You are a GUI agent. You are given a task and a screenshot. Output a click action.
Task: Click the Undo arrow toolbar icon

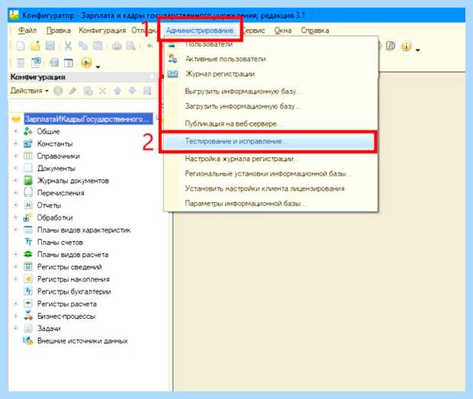pyautogui.click(x=150, y=46)
